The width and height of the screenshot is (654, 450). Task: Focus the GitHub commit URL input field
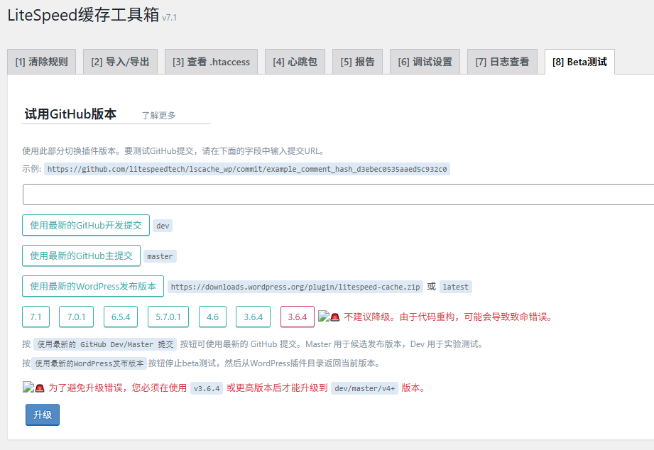tap(338, 194)
